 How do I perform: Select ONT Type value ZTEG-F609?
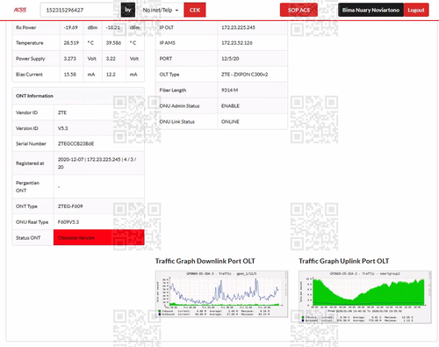pos(70,206)
